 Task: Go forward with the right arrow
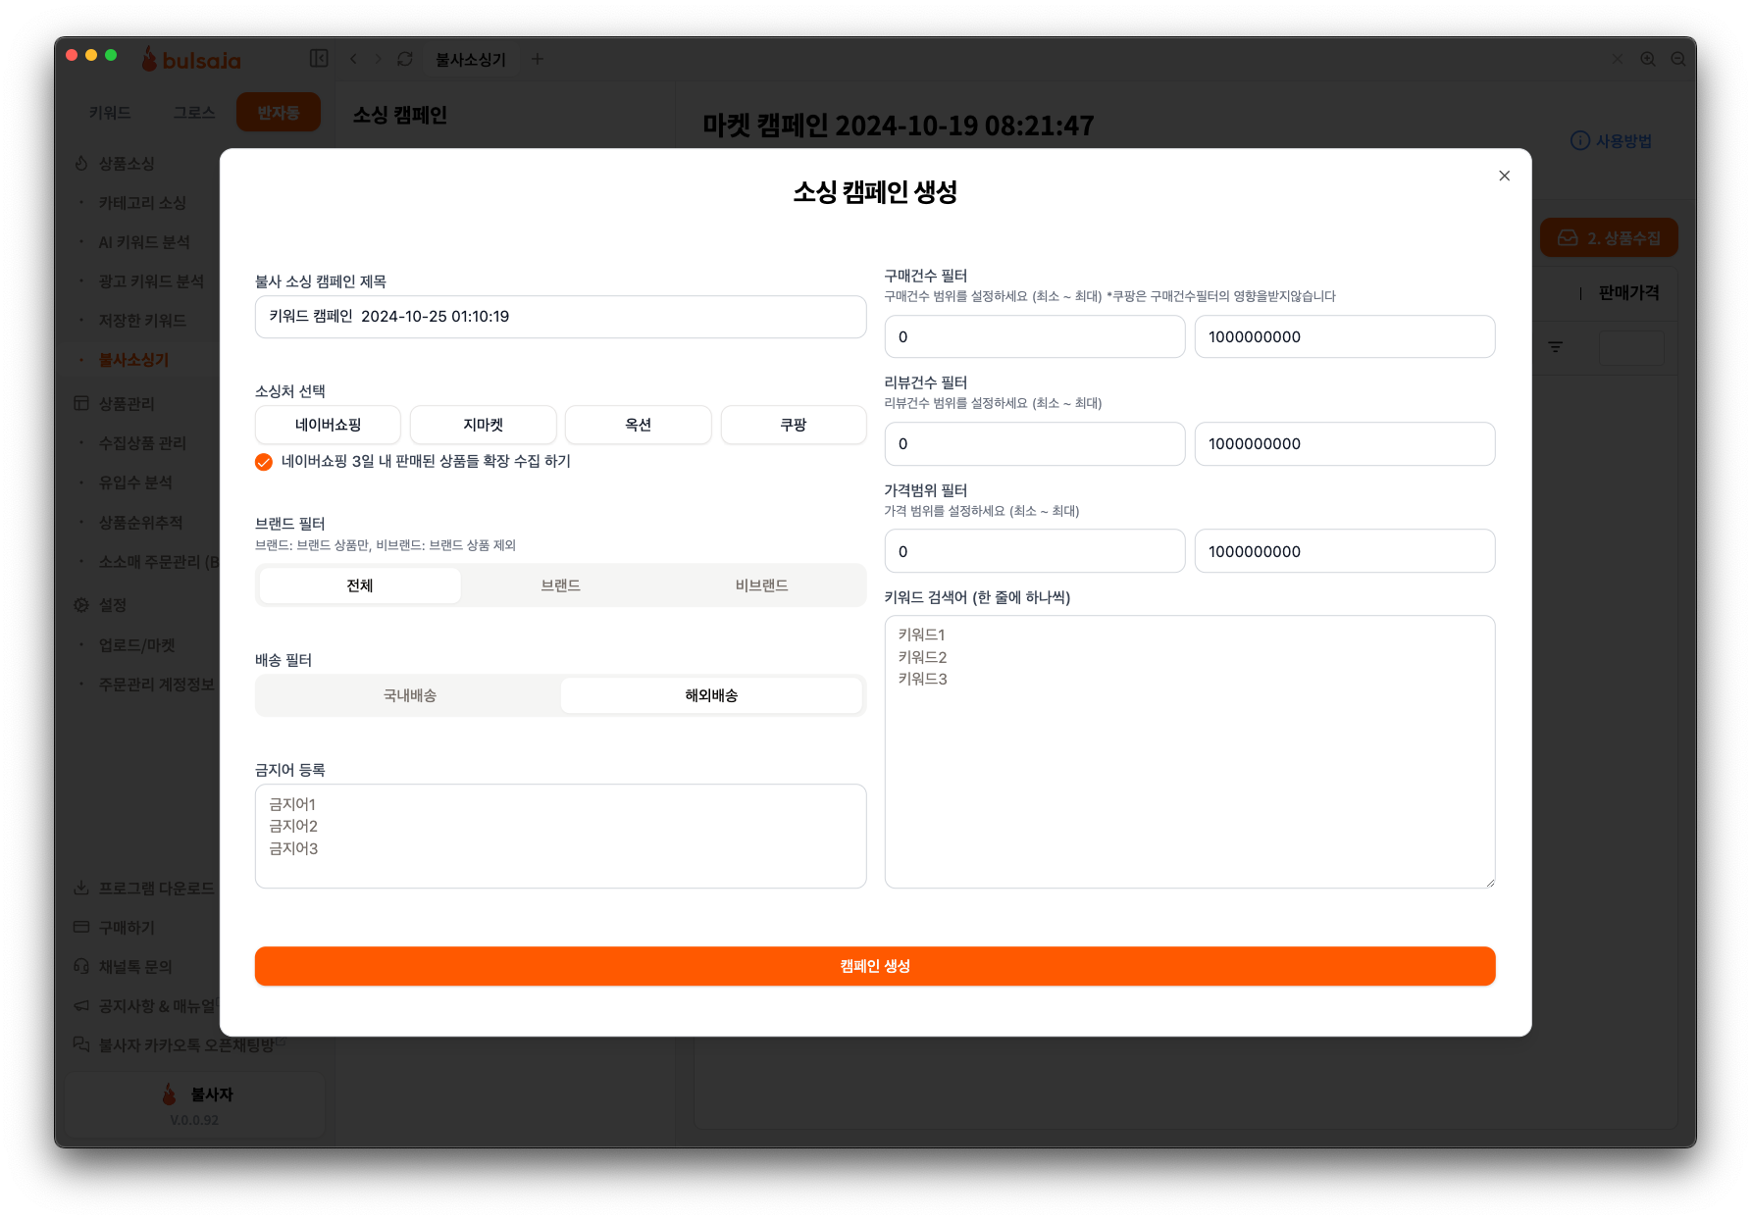tap(379, 59)
